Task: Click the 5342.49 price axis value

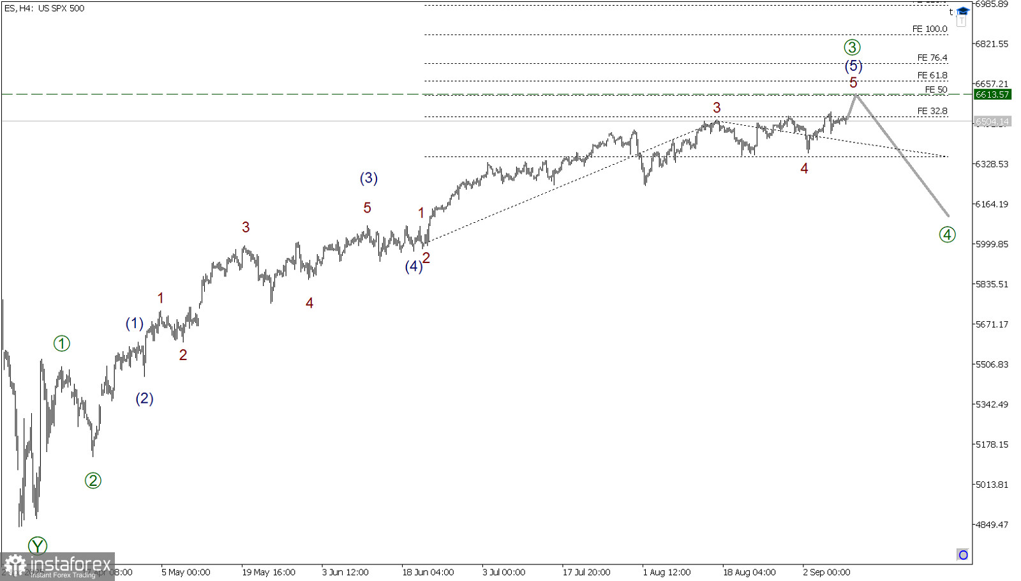Action: tap(992, 404)
